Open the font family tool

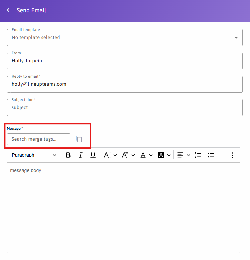coord(125,155)
